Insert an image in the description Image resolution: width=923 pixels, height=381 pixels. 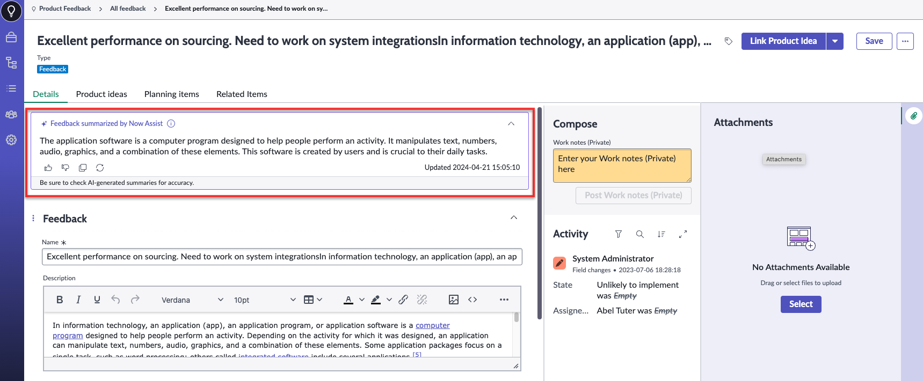click(454, 300)
